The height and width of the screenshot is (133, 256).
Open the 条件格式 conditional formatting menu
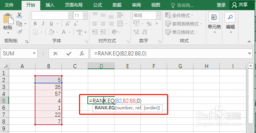(x=179, y=15)
